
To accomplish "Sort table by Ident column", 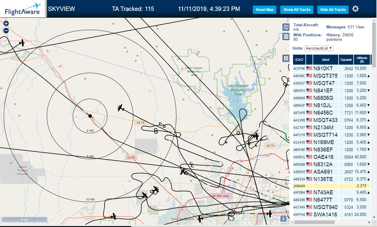I will coord(326,60).
